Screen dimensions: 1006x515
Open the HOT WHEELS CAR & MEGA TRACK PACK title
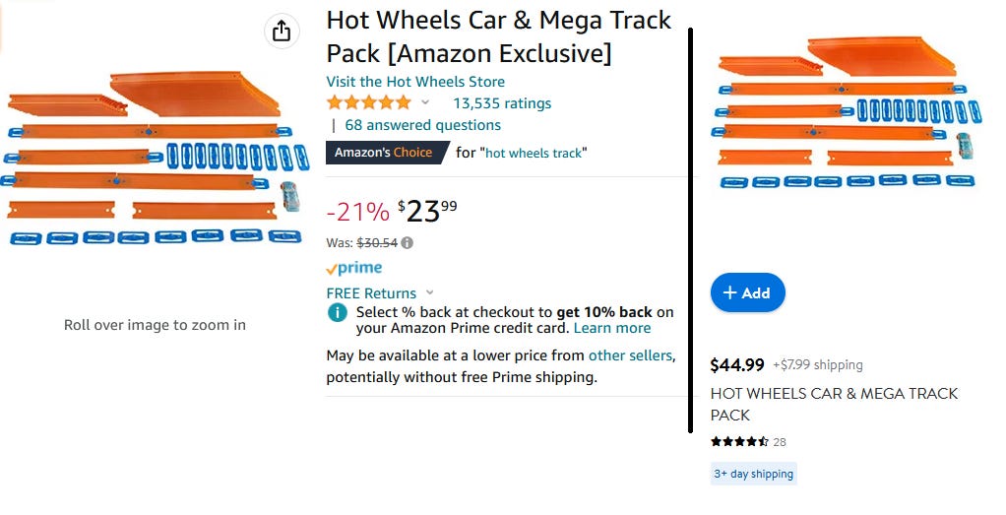tap(834, 404)
